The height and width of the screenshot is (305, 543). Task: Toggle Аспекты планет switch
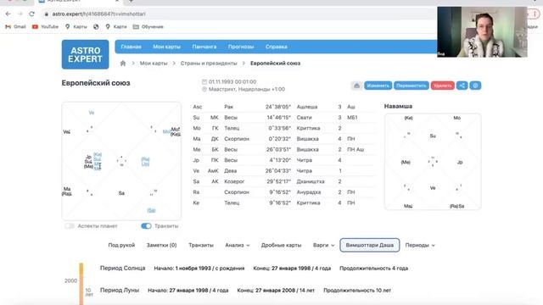70,226
